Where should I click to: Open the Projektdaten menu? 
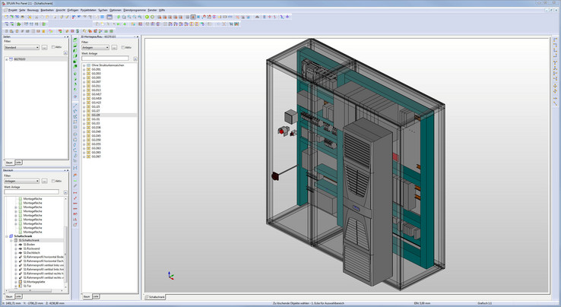click(87, 10)
